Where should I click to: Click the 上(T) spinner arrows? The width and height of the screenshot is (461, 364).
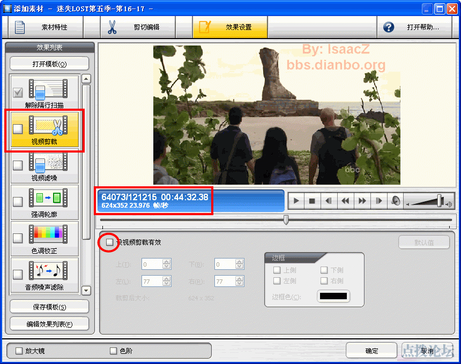[166, 264]
